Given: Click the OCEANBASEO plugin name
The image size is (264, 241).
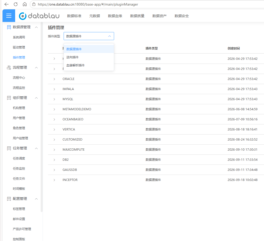Looking at the screenshot, I should 73,119.
